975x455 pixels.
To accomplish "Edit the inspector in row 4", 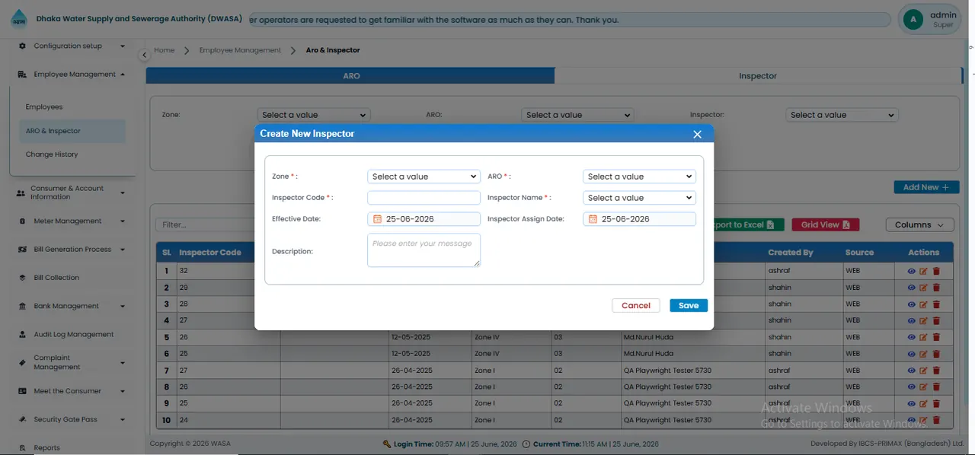I will tap(924, 320).
